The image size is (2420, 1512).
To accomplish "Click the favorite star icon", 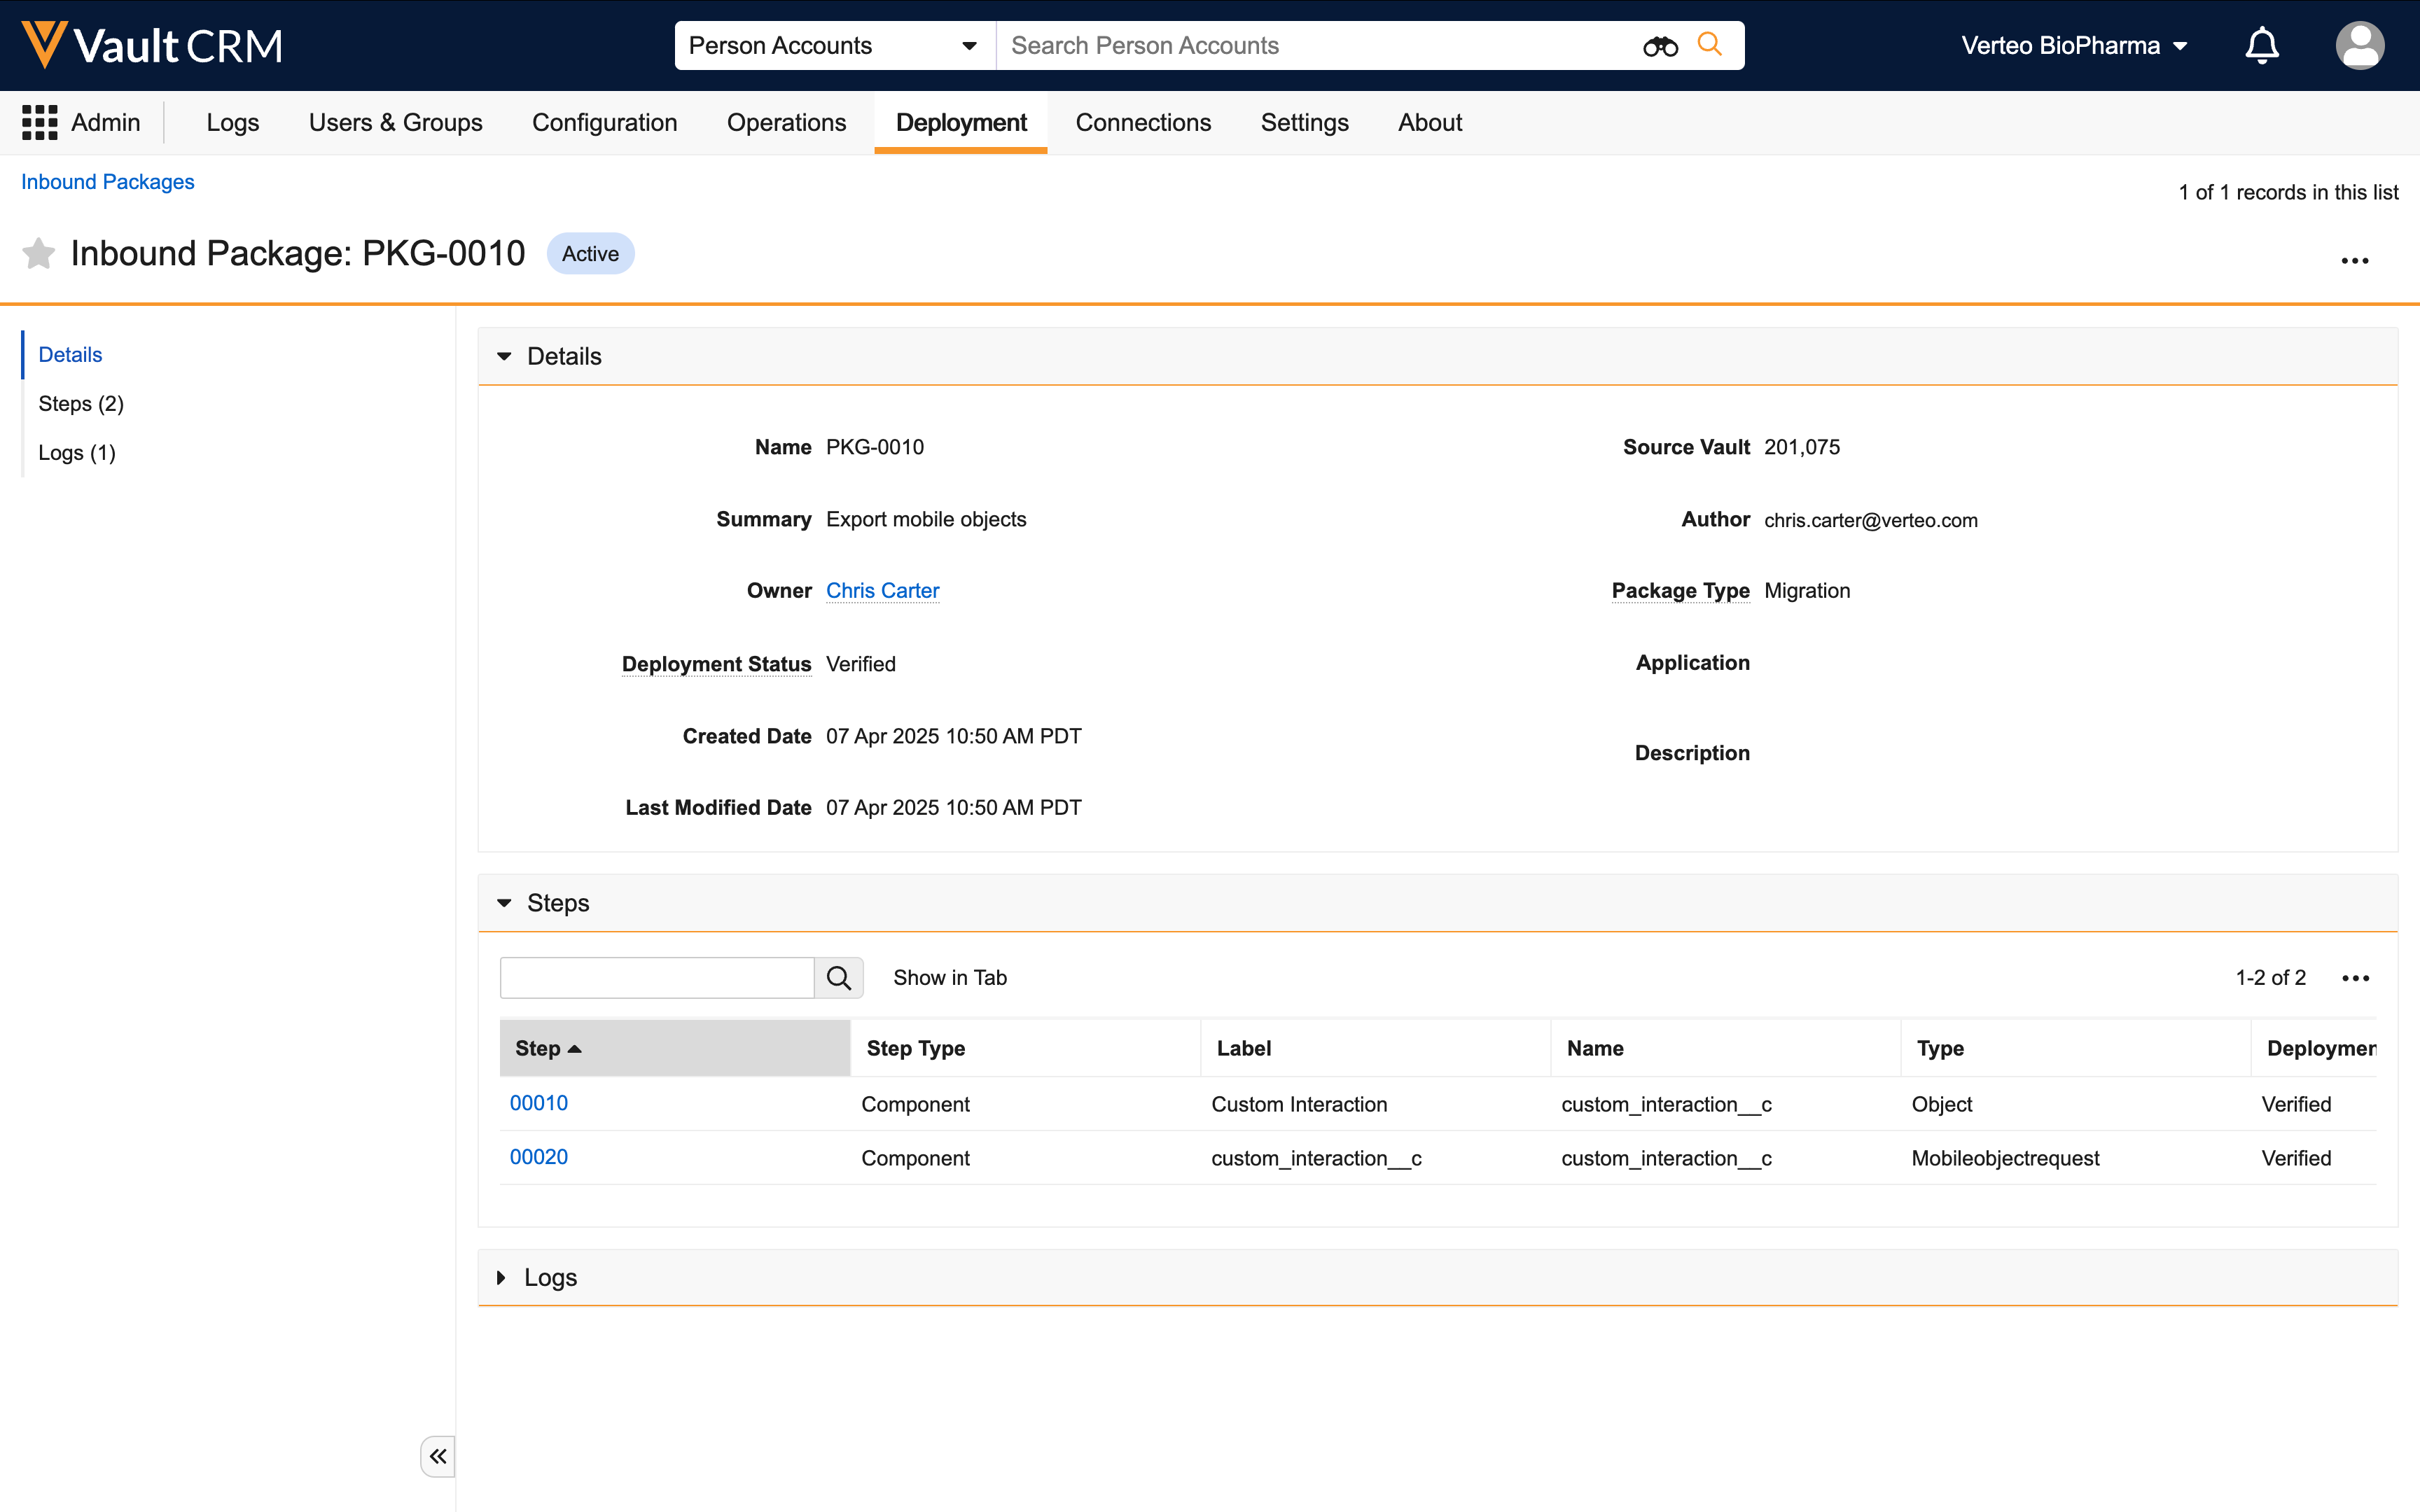I will click(38, 254).
